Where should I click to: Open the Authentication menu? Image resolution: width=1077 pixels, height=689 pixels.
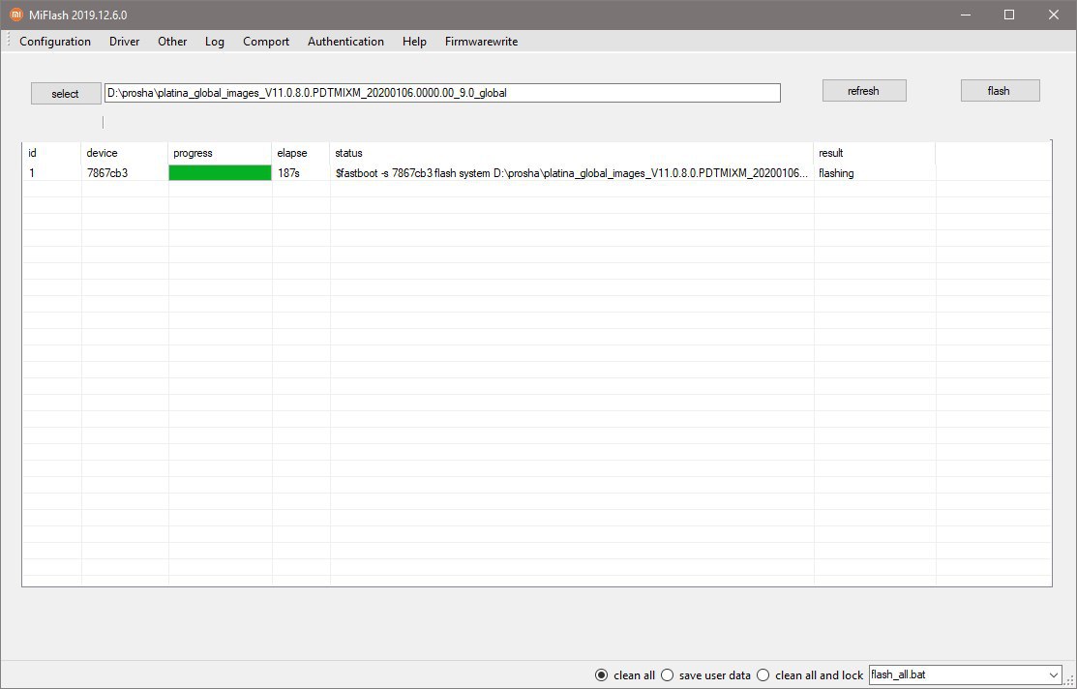pos(345,42)
